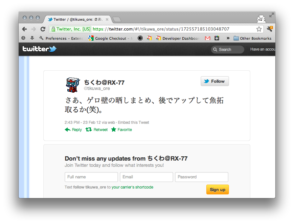Open the downloads arrow bookmark

[32, 38]
